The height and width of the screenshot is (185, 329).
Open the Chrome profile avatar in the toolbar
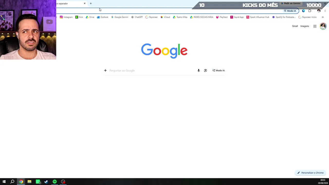(319, 11)
